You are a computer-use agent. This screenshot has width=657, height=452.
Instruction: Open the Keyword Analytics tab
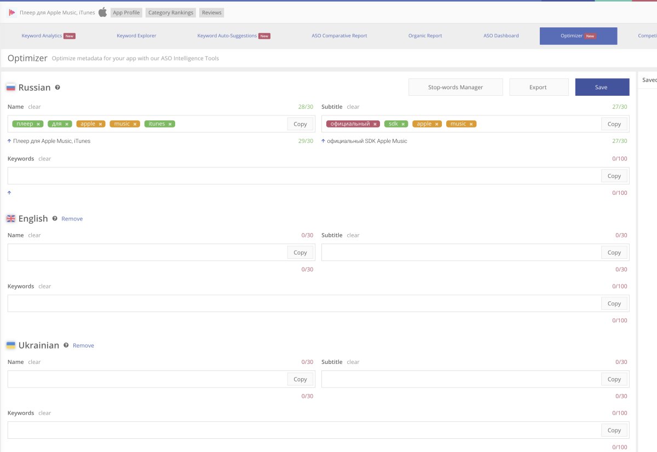coord(48,36)
